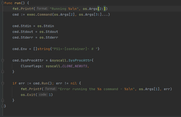Click the func keyword
The width and height of the screenshot is (181, 117).
click(8, 3)
